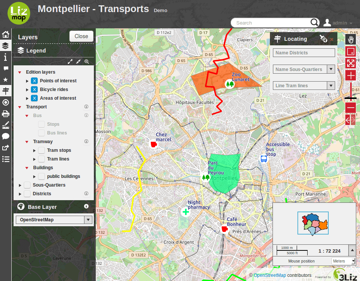Show Transport group info icon
The image size is (360, 281).
pos(86,107)
